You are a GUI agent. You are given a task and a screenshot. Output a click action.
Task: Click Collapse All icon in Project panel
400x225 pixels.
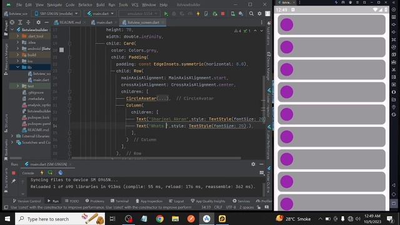(x=28, y=22)
